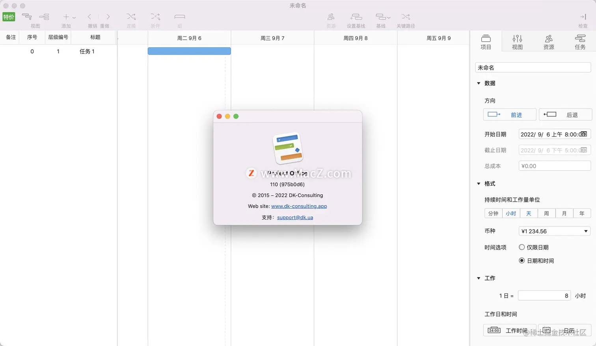596x346 pixels.
Task: Open calendar picker for 开始日期
Action: [584, 134]
